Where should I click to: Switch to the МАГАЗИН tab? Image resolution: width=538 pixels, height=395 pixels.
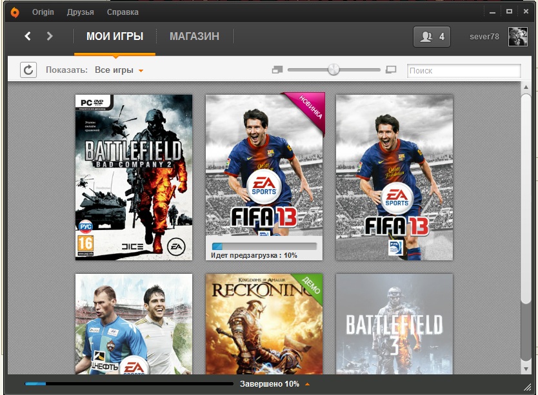pos(195,36)
